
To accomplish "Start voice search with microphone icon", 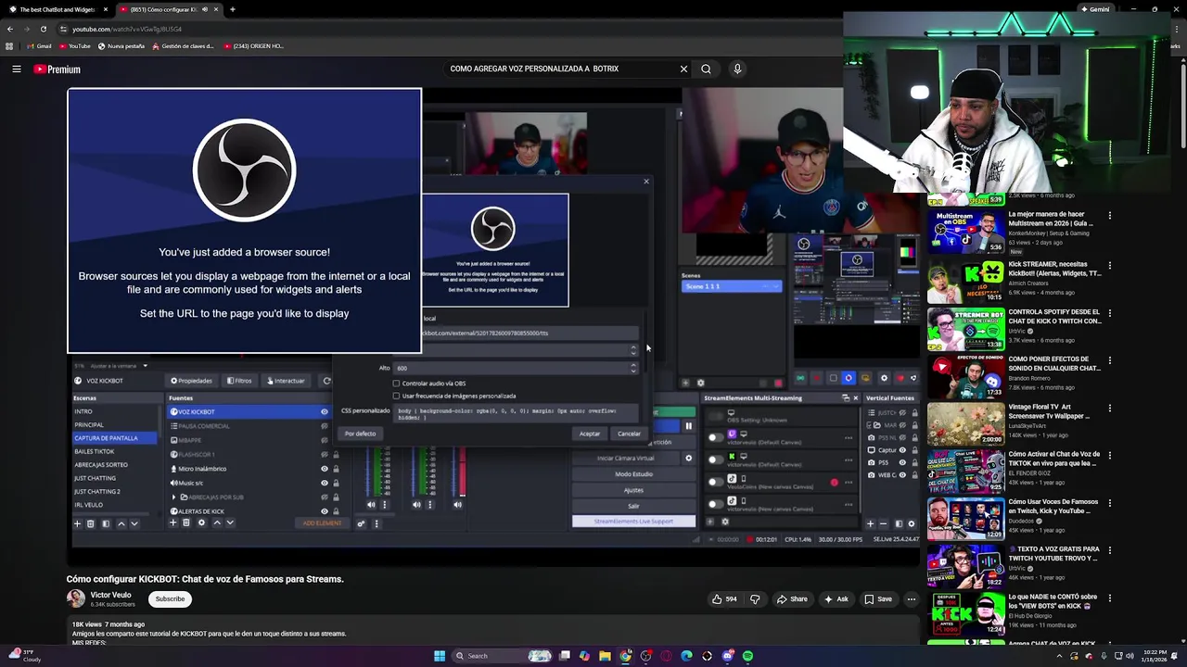I will (737, 69).
